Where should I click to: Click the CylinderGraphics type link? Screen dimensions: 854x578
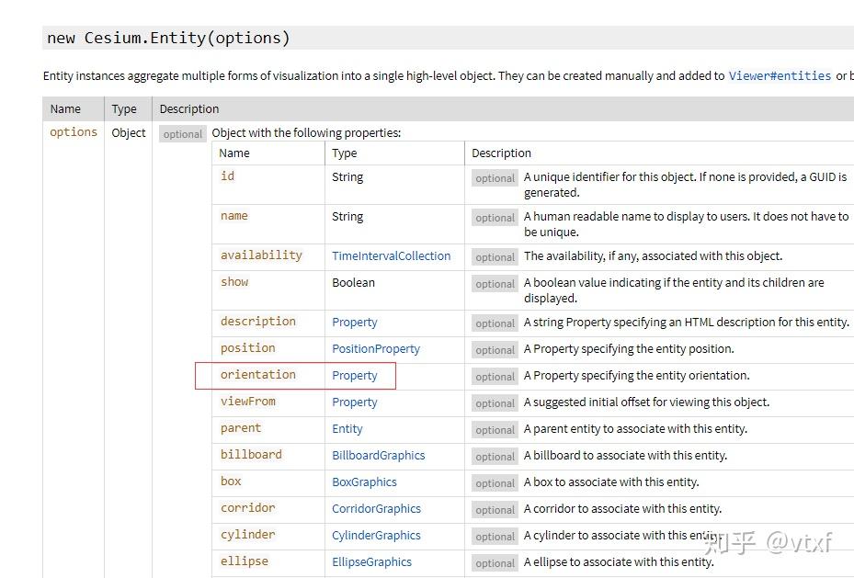[x=376, y=536]
